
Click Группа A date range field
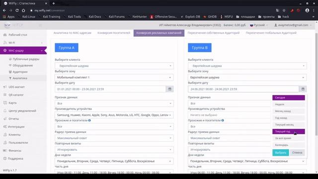(x=110, y=89)
